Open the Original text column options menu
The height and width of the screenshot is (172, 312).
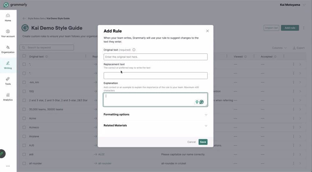coord(86,56)
